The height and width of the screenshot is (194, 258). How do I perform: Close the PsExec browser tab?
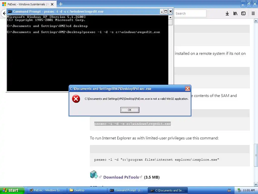52,4
